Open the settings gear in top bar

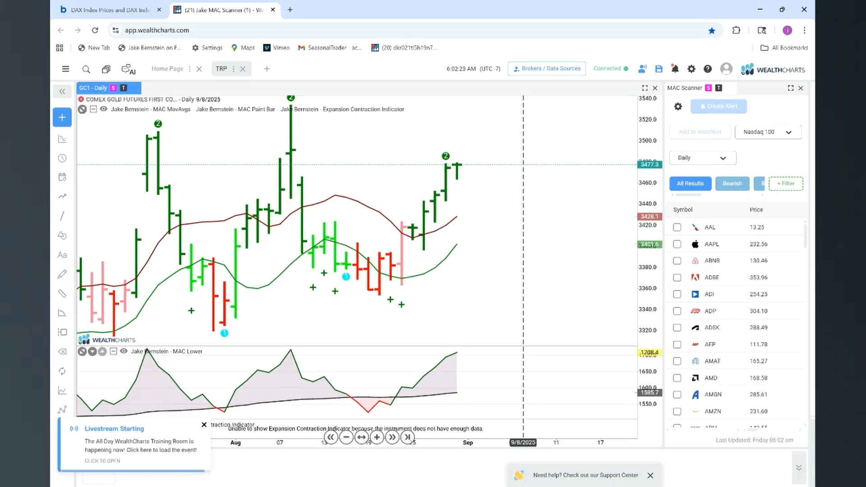coord(691,69)
